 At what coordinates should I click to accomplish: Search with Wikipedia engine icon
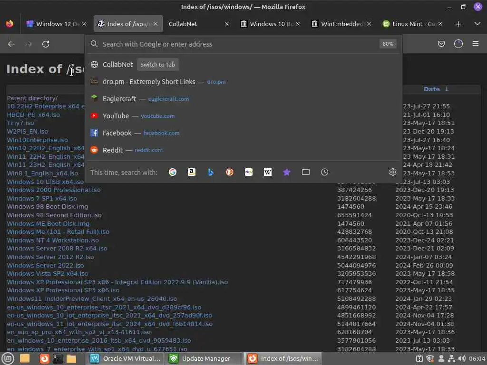268,172
